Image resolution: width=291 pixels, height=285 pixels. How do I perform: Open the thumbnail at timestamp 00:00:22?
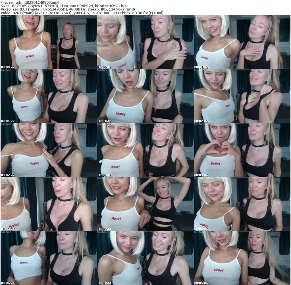pyautogui.click(x=48, y=41)
